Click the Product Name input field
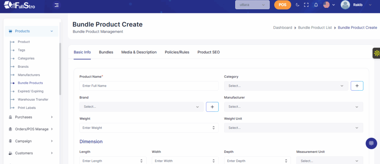Image resolution: width=380 pixels, height=164 pixels. click(x=148, y=86)
